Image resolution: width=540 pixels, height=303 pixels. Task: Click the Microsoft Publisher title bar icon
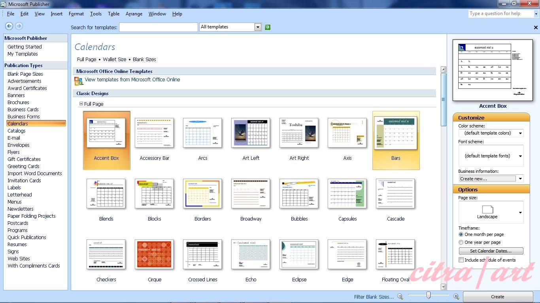click(4, 4)
